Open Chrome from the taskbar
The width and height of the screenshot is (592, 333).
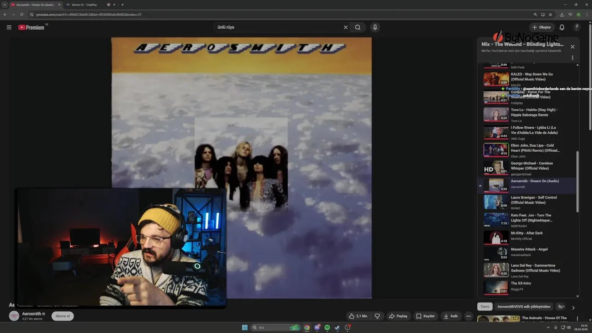(x=307, y=327)
